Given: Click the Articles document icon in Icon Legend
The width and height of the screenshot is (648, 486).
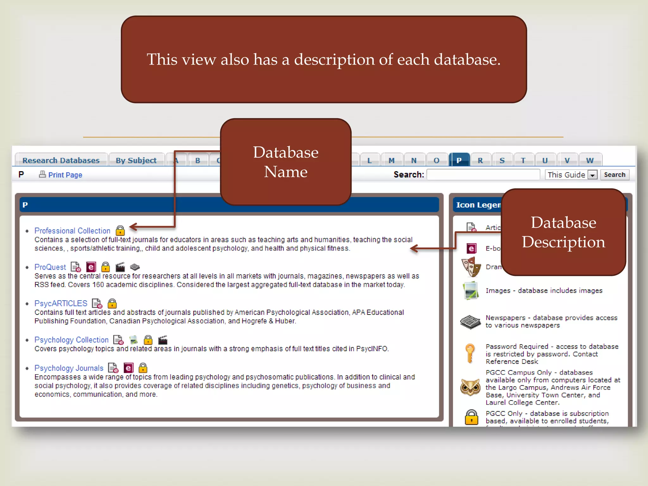Looking at the screenshot, I should 471,227.
